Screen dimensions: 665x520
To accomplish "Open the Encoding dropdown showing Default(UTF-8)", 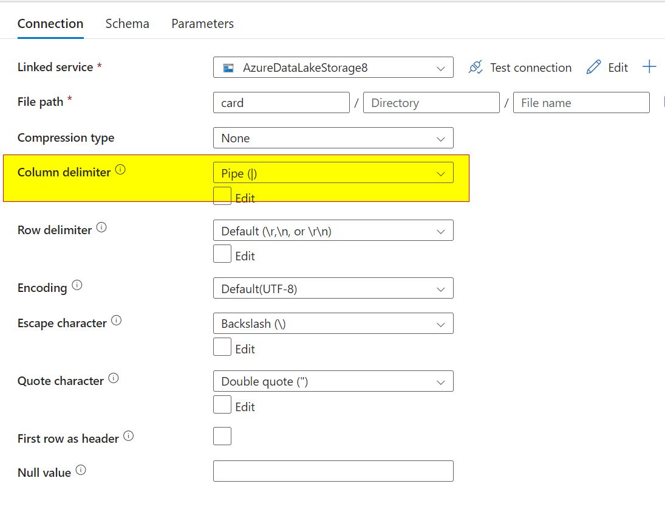I will (333, 288).
